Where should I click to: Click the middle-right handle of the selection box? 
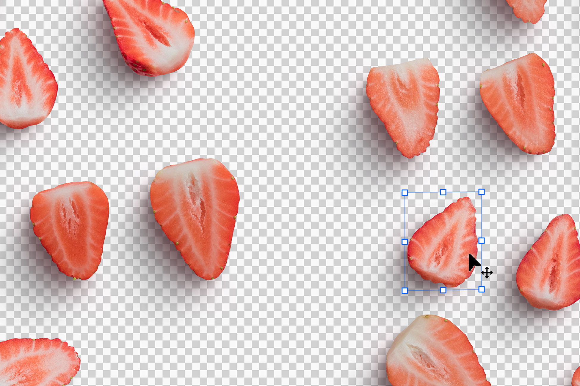482,241
